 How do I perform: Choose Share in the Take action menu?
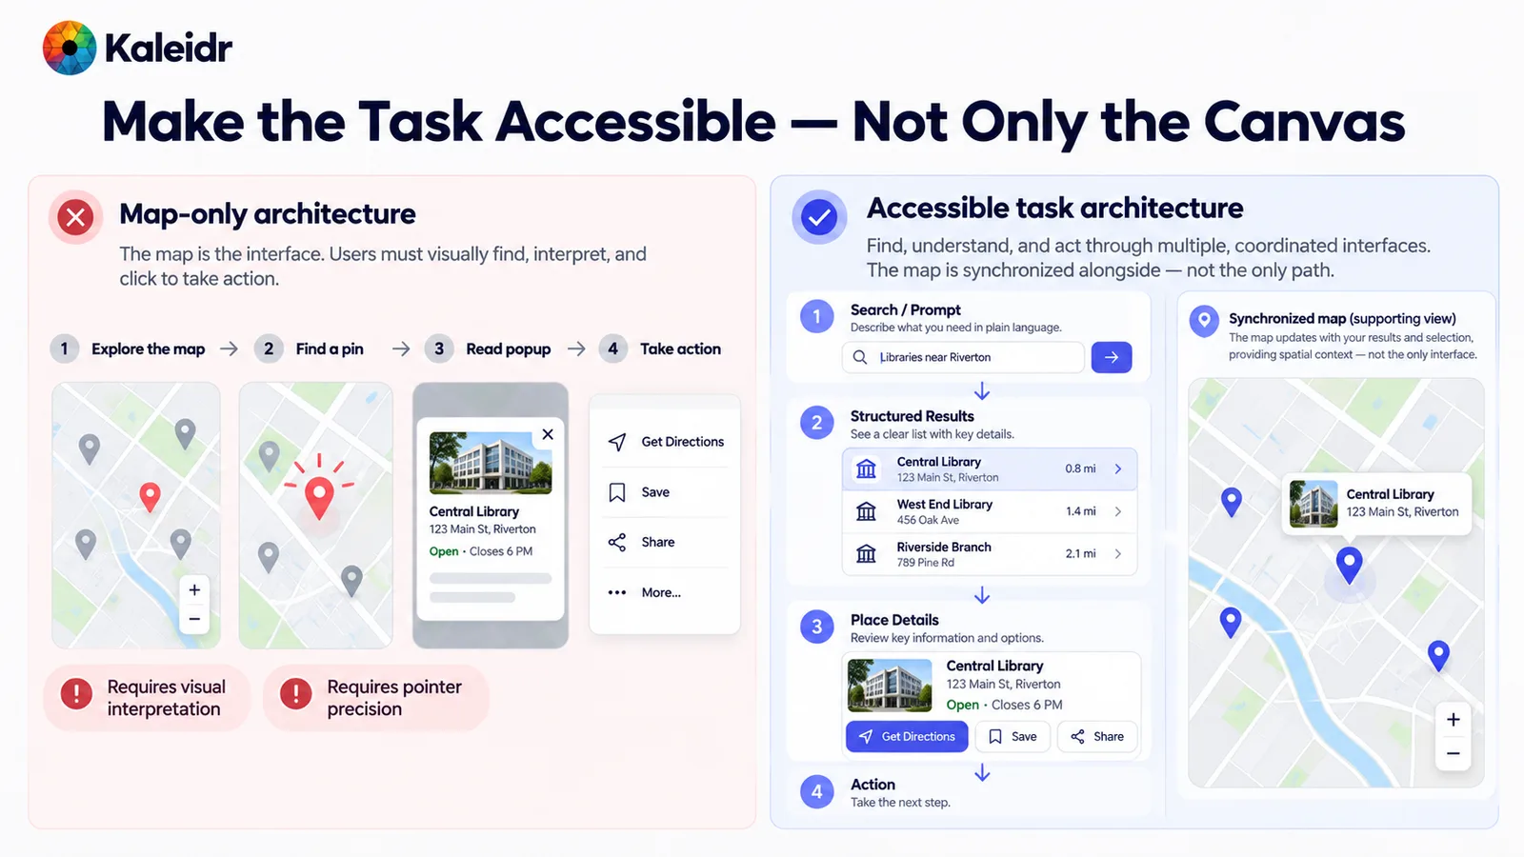point(665,542)
